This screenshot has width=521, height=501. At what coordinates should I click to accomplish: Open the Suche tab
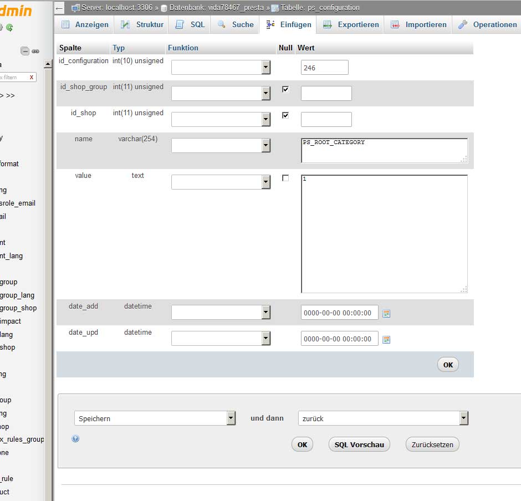236,24
